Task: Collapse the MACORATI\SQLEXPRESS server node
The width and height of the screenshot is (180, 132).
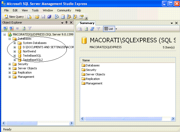Action: pos(5,34)
